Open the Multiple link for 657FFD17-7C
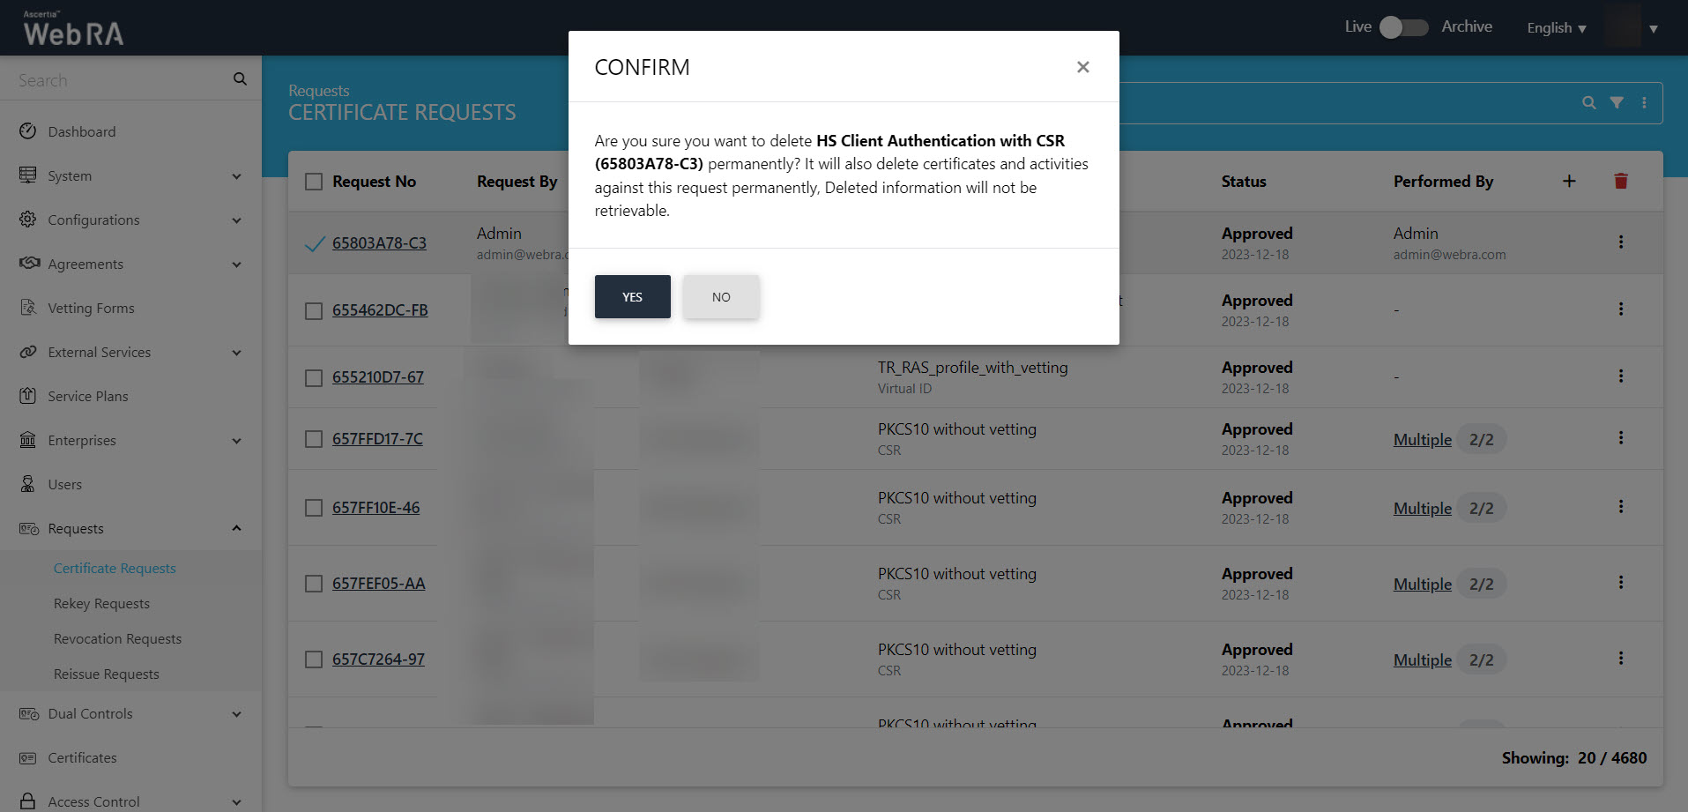This screenshot has height=812, width=1688. tap(1423, 439)
